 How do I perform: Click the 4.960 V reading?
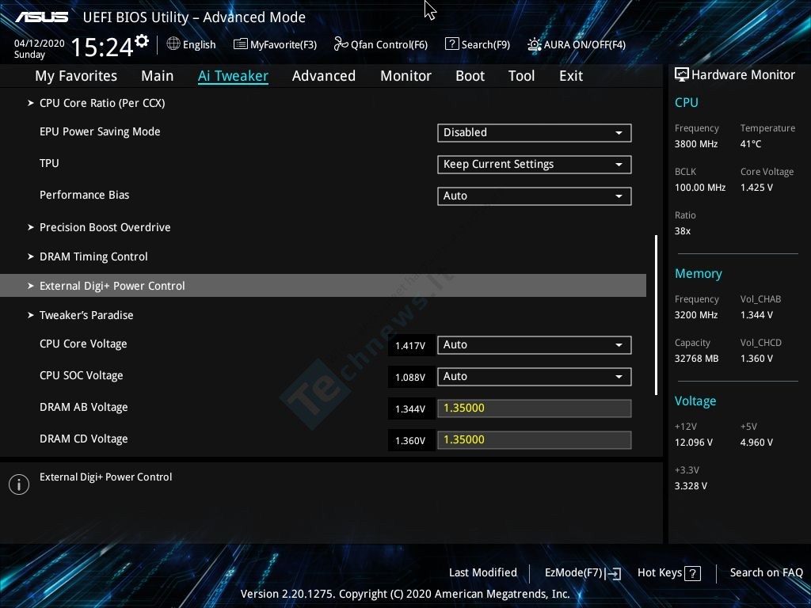[756, 443]
